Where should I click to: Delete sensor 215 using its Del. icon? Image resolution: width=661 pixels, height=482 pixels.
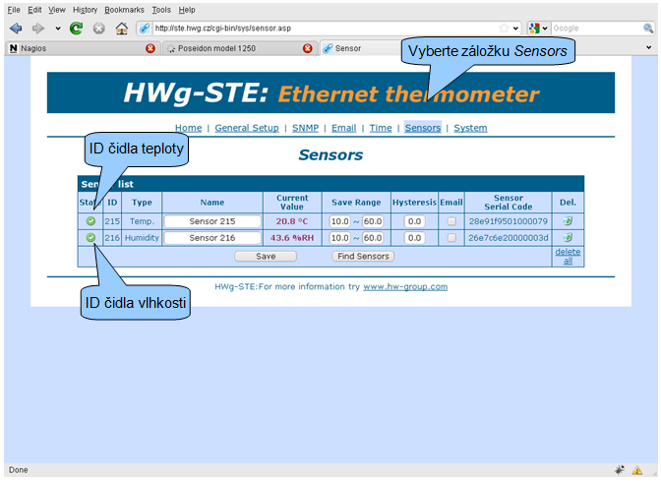click(568, 221)
